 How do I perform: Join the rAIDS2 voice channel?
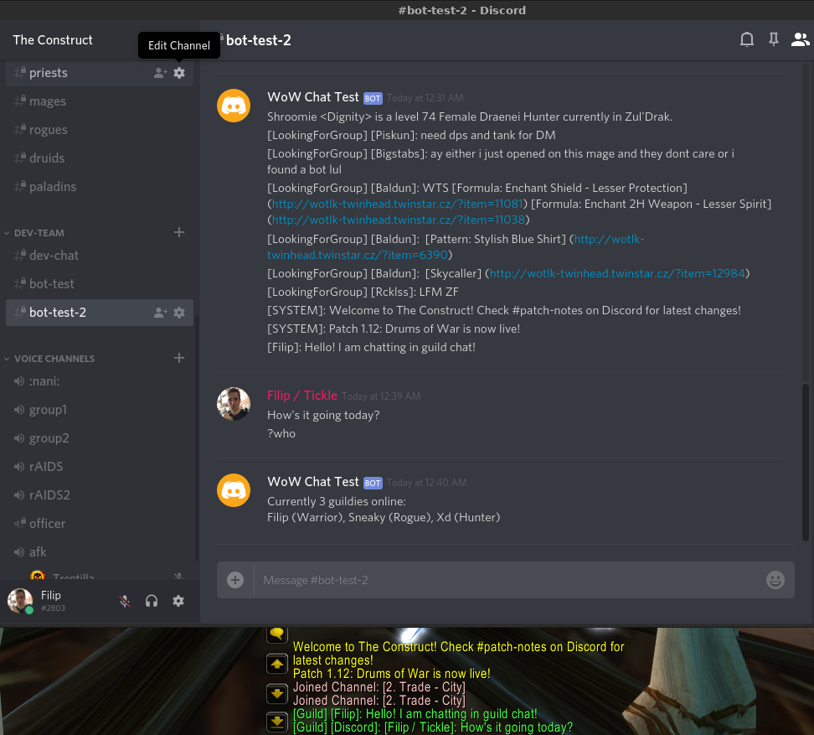pyautogui.click(x=99, y=495)
